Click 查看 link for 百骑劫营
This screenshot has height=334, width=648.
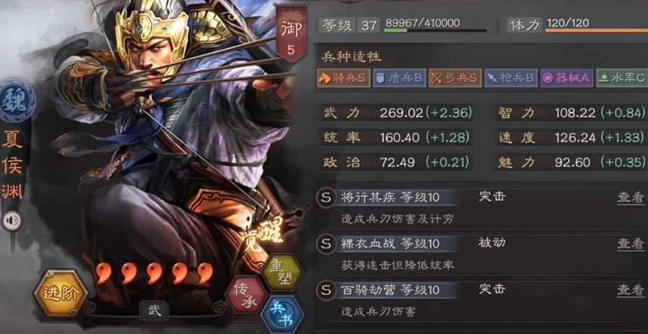(631, 290)
